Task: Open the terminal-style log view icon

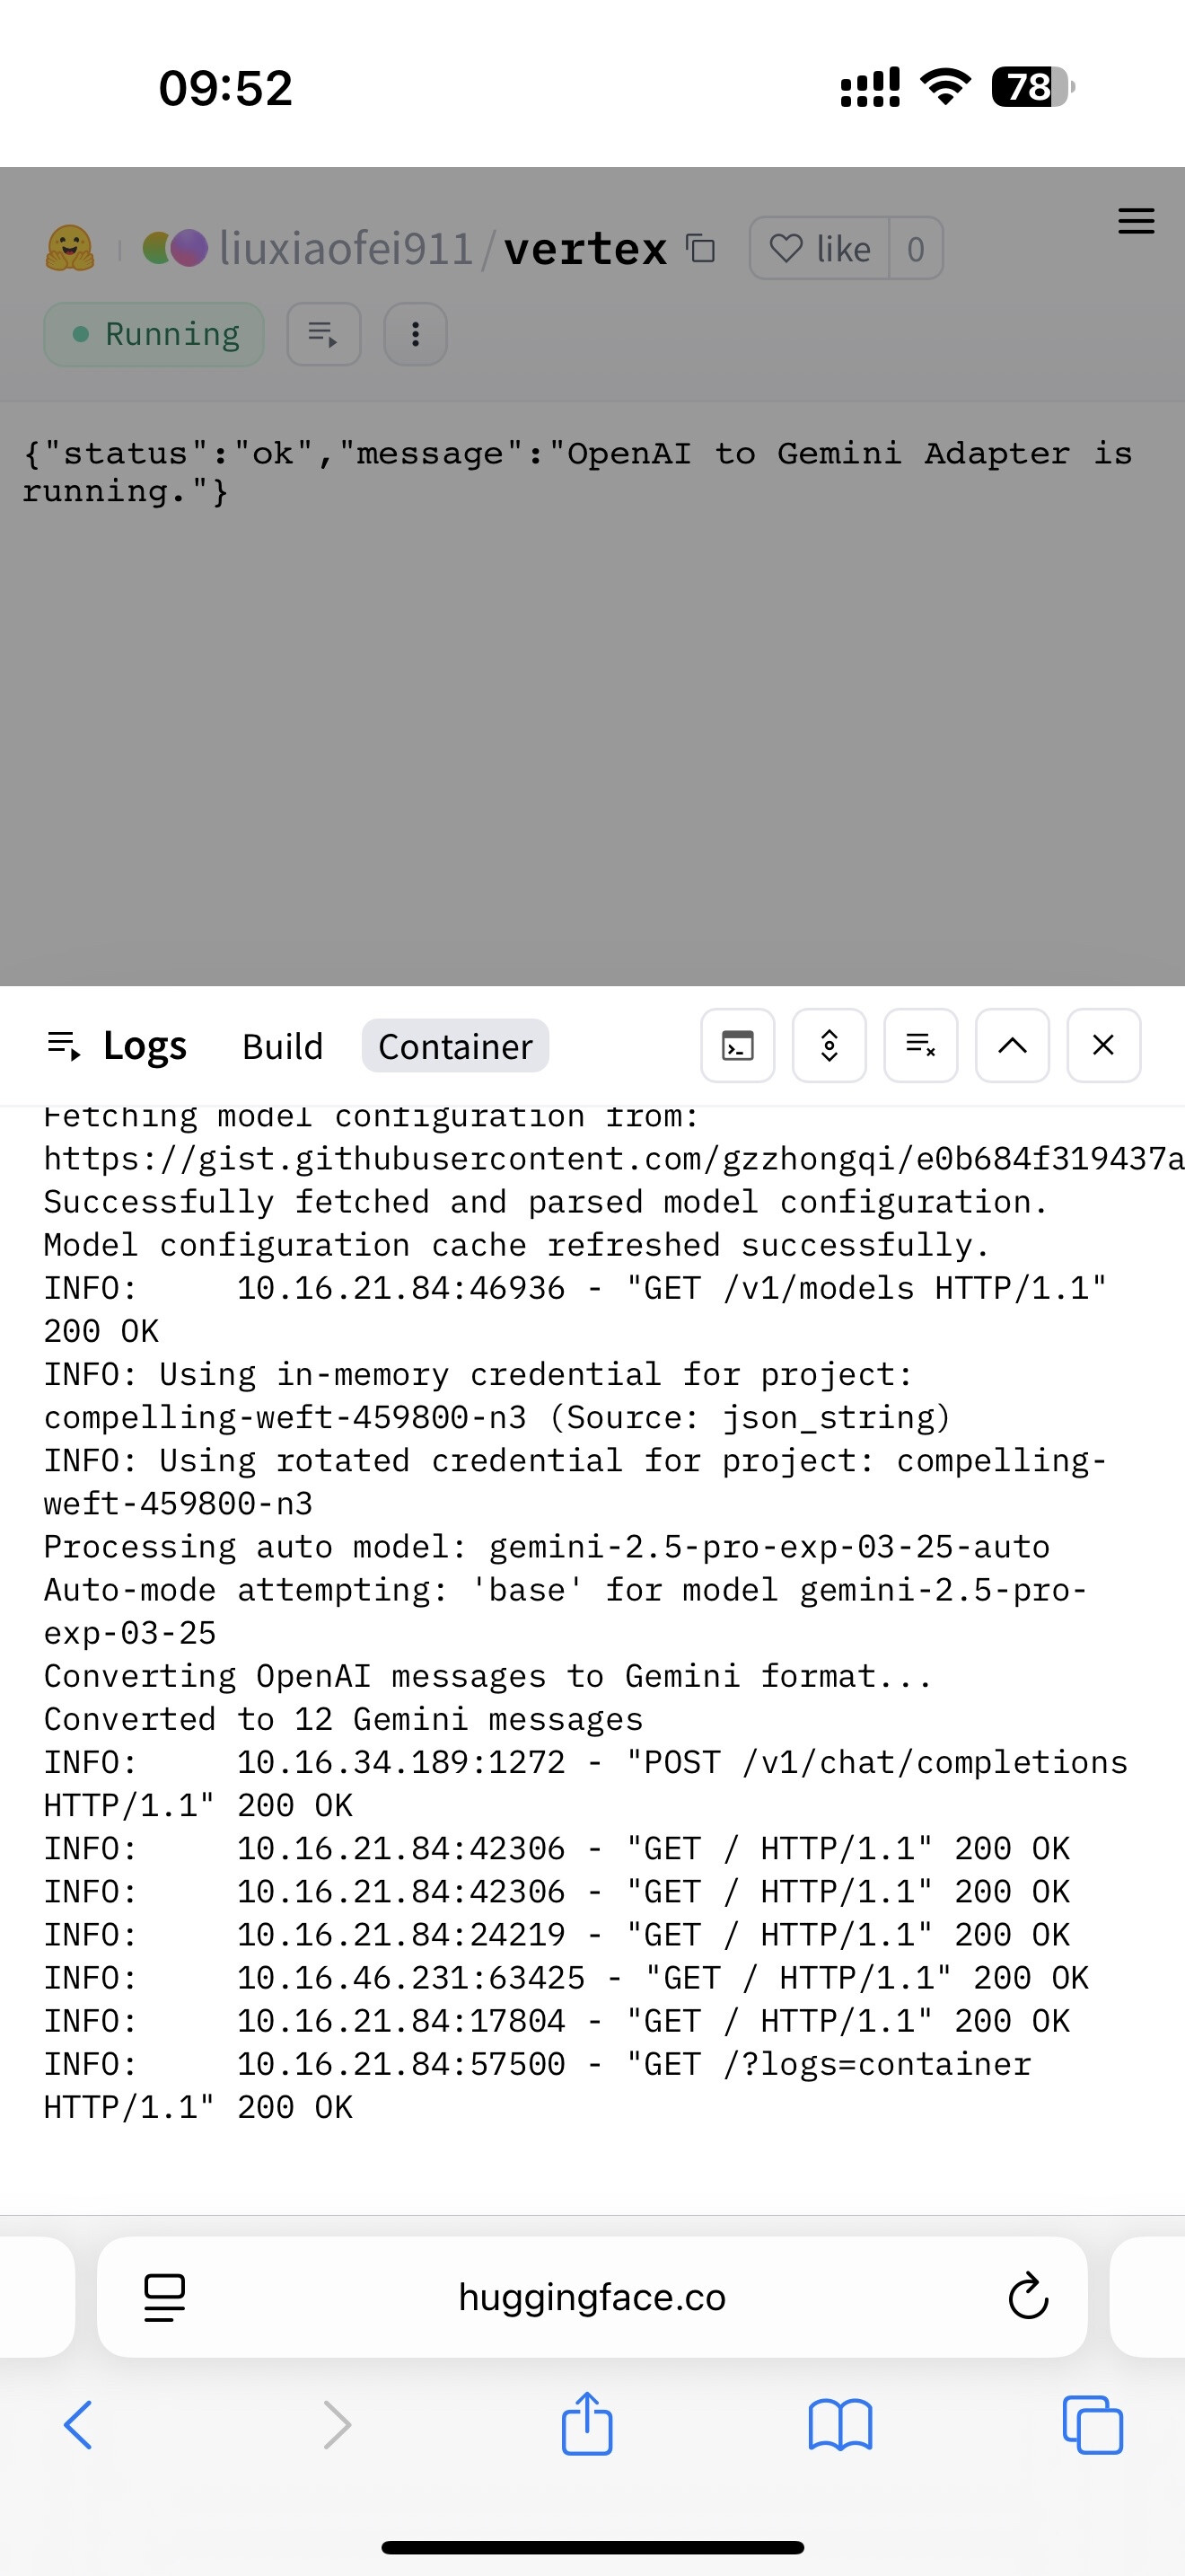Action: pyautogui.click(x=737, y=1046)
